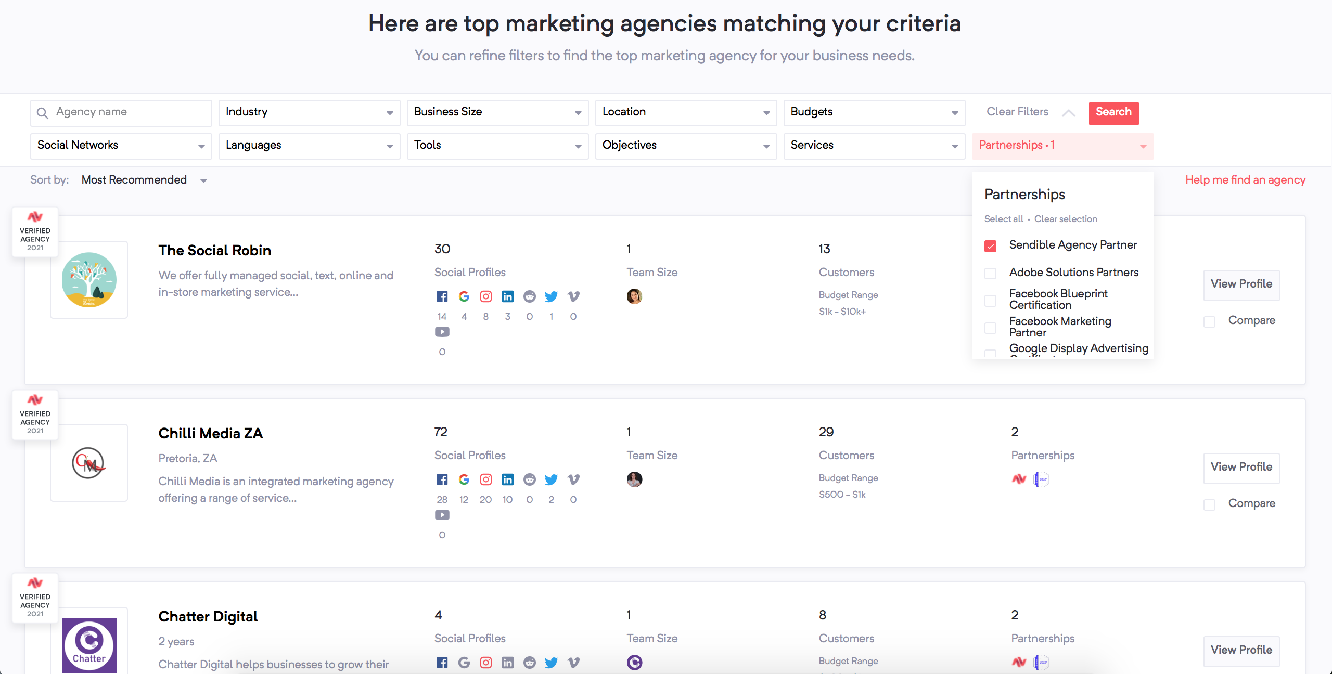The image size is (1332, 674).
Task: Click the Vimeo icon for Chilli Media ZA
Action: click(573, 479)
